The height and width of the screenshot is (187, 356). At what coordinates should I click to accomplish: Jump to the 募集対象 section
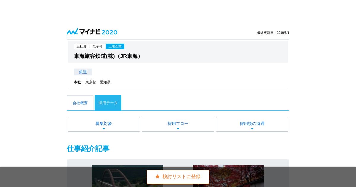coord(104,124)
